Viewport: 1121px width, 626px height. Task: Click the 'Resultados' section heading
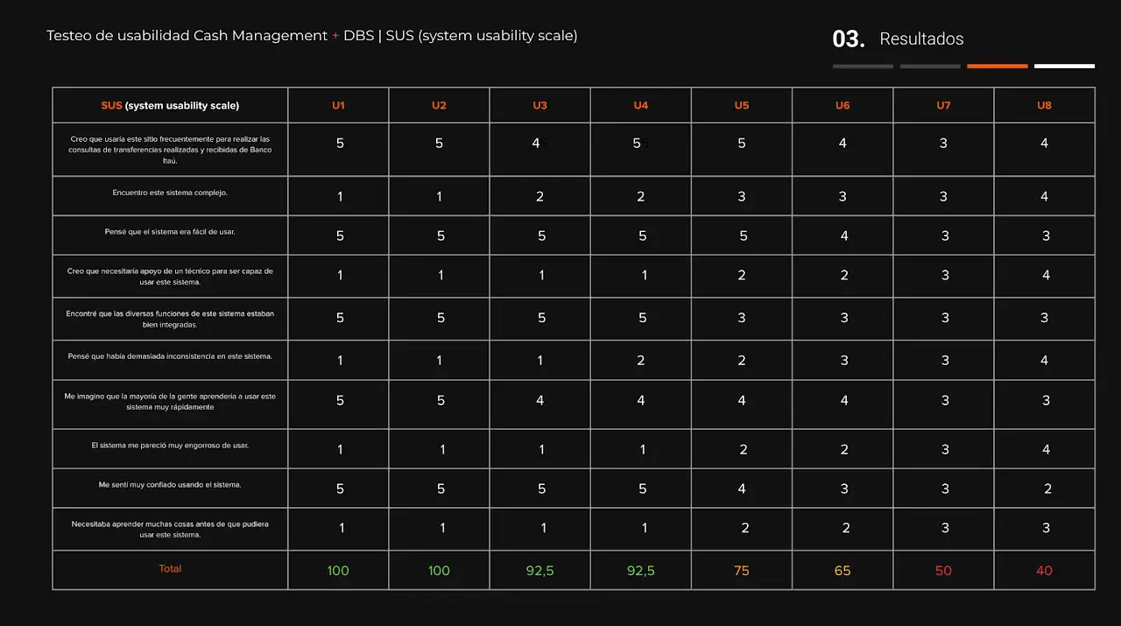pyautogui.click(x=921, y=39)
